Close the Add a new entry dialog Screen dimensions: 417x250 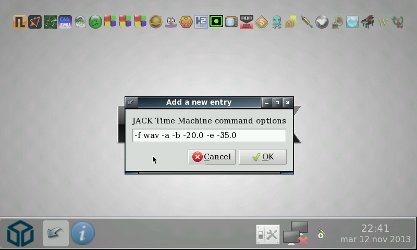point(288,103)
